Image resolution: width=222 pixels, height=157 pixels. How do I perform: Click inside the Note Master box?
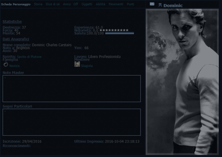(71, 88)
